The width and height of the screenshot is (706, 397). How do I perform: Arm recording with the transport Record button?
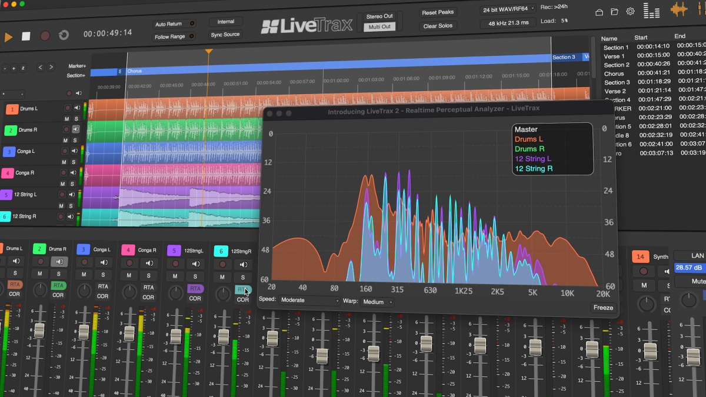pyautogui.click(x=45, y=35)
